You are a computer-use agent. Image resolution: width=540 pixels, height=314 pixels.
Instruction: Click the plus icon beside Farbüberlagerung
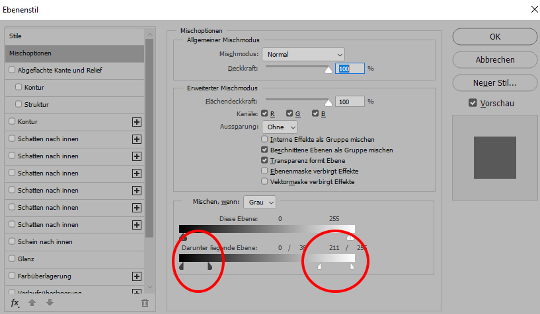coord(137,276)
